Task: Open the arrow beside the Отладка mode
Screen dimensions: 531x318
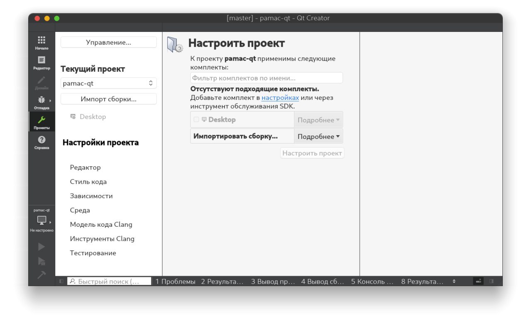Action: (51, 101)
